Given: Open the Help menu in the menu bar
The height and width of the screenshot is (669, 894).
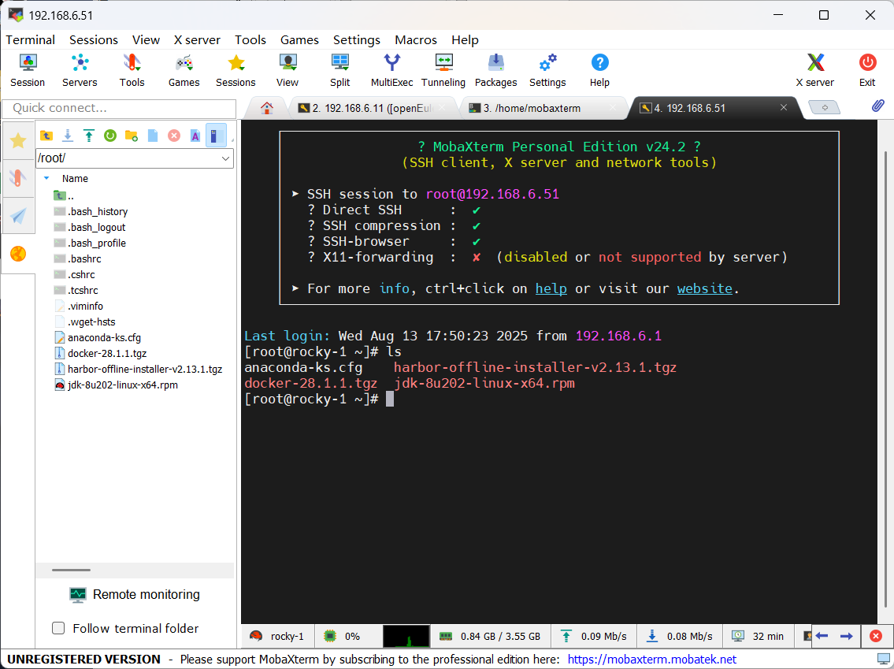Looking at the screenshot, I should click(x=465, y=40).
